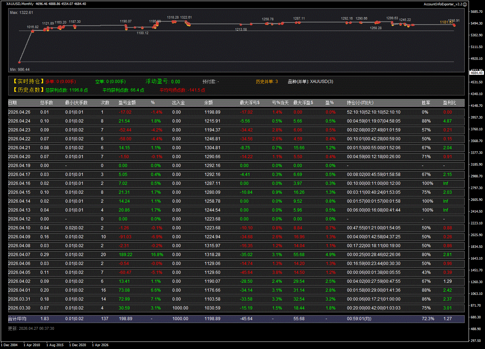Click the orange 1181.87 equity label

[x=446, y=22]
